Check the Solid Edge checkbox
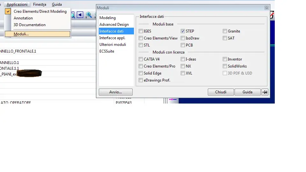 click(141, 73)
